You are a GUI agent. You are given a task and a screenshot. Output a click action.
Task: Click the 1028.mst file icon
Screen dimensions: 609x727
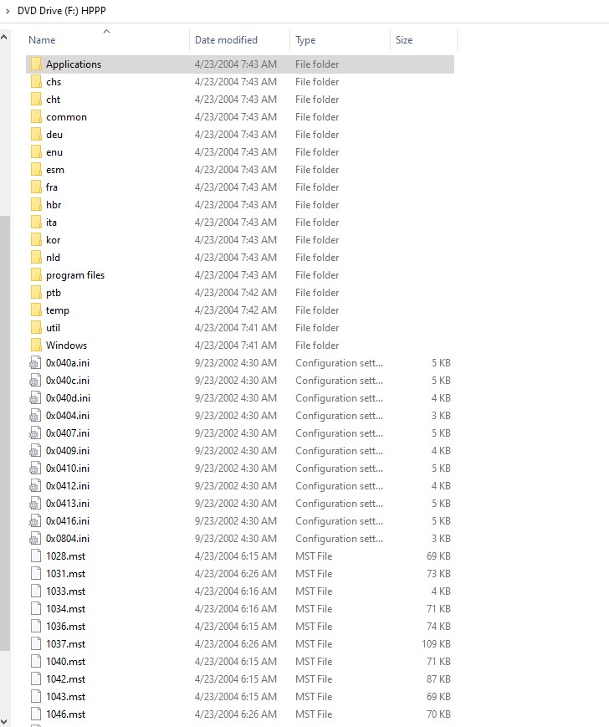[x=35, y=556]
